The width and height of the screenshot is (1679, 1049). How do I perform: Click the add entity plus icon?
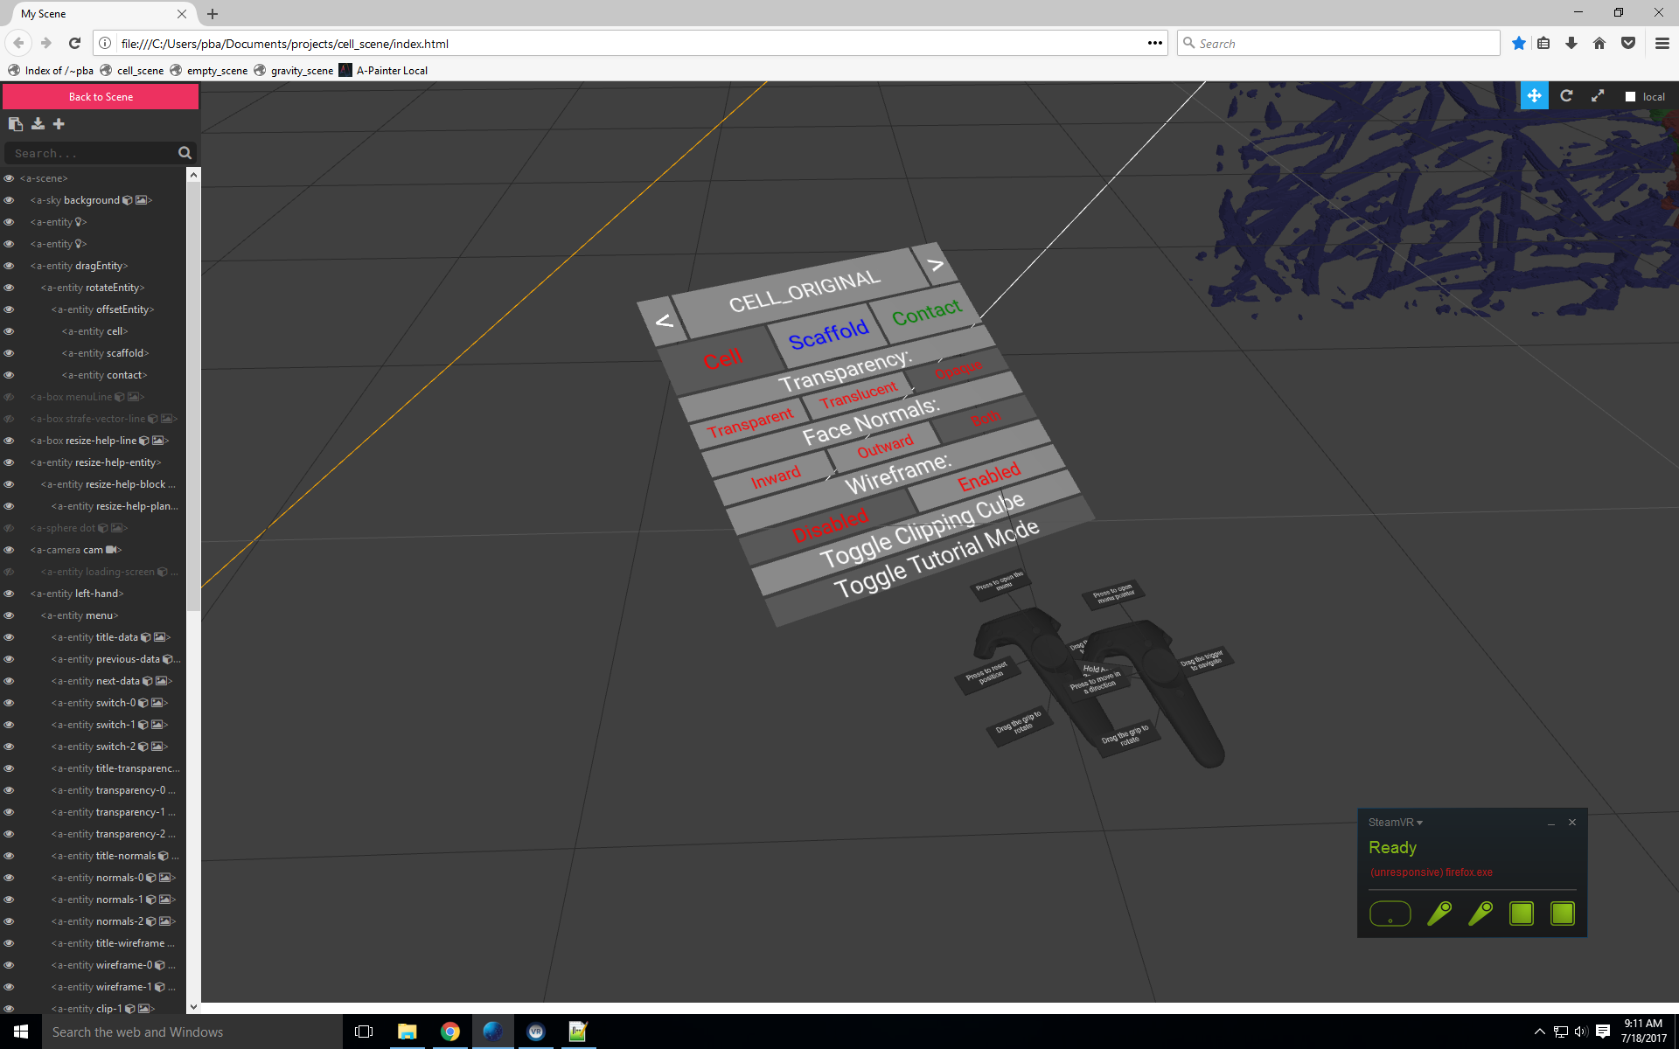point(59,124)
